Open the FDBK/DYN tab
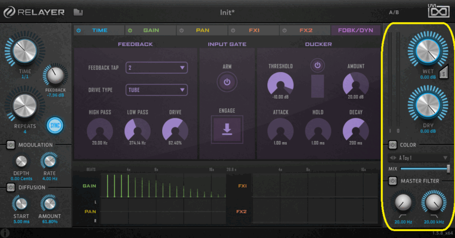This screenshot has width=455, height=238. (356, 30)
